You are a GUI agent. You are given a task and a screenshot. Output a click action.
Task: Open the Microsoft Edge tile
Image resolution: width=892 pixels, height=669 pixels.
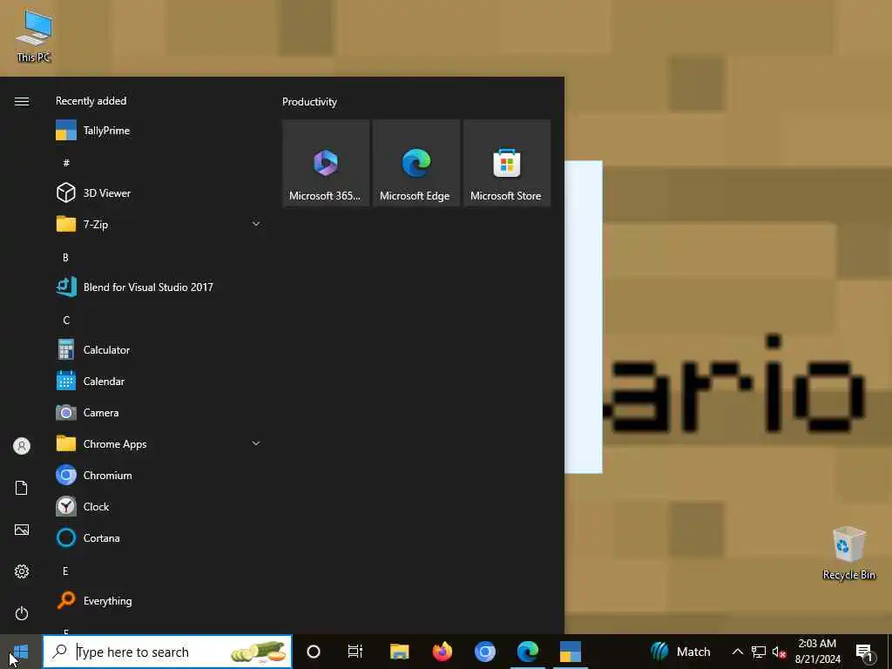[x=416, y=163]
